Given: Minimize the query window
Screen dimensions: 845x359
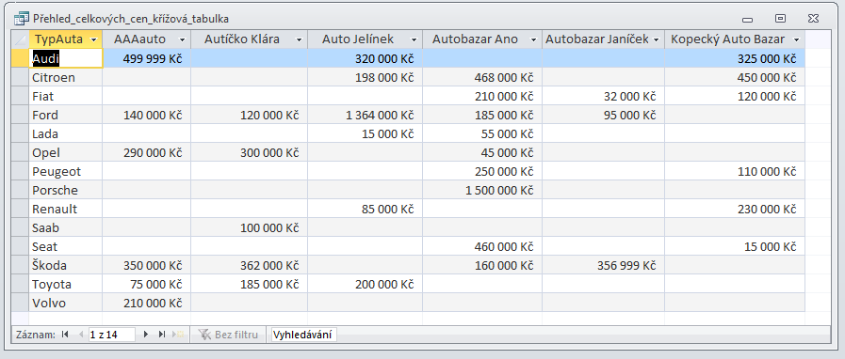Looking at the screenshot, I should (x=747, y=20).
